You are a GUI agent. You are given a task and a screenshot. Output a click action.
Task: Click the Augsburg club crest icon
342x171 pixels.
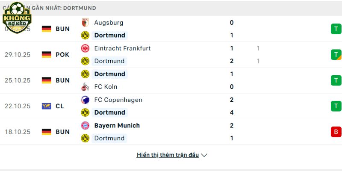pos(85,23)
